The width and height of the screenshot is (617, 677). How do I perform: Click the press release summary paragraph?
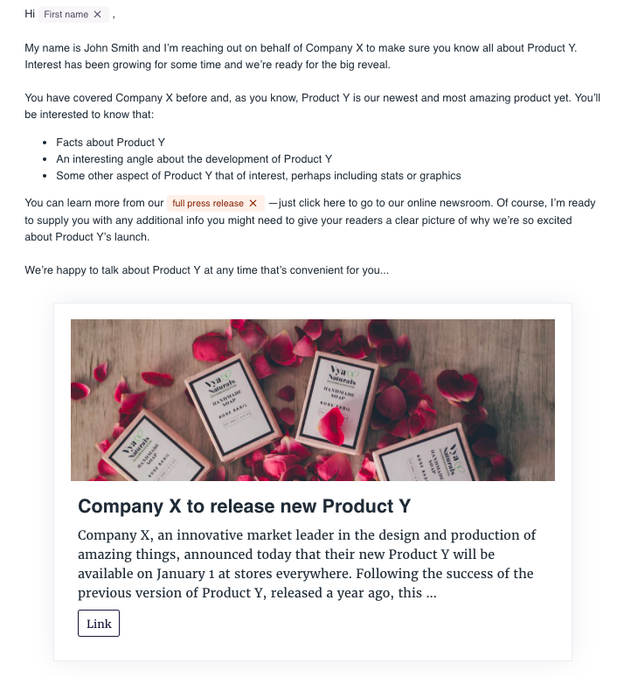pyautogui.click(x=306, y=564)
